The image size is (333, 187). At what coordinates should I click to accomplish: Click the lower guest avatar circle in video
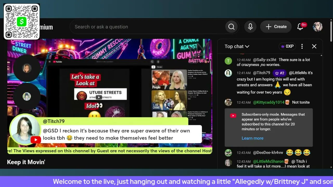tap(27, 97)
